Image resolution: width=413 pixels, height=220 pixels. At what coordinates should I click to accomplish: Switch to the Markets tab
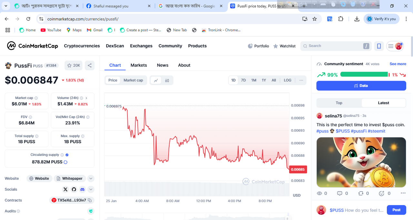[139, 65]
